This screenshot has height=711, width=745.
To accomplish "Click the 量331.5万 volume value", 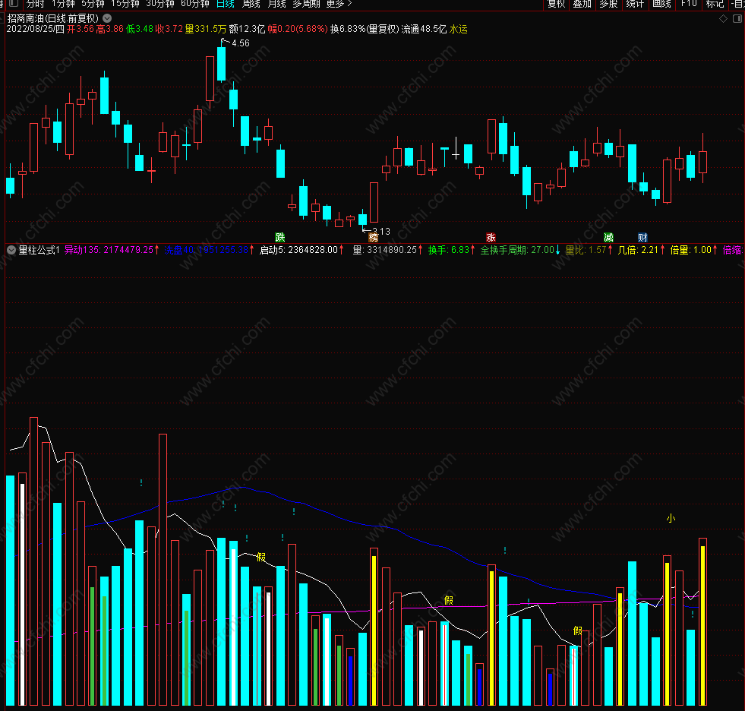I will (x=205, y=29).
